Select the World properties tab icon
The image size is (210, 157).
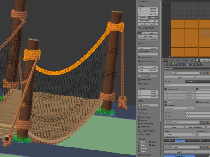coord(179,64)
